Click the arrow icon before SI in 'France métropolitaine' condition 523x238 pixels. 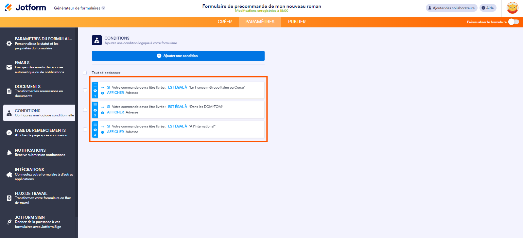pos(102,88)
